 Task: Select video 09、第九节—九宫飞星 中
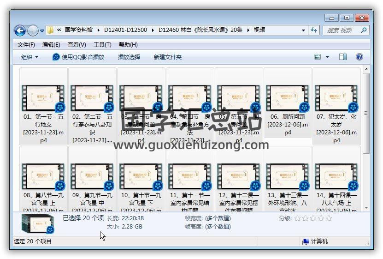pyautogui.click(x=92, y=176)
